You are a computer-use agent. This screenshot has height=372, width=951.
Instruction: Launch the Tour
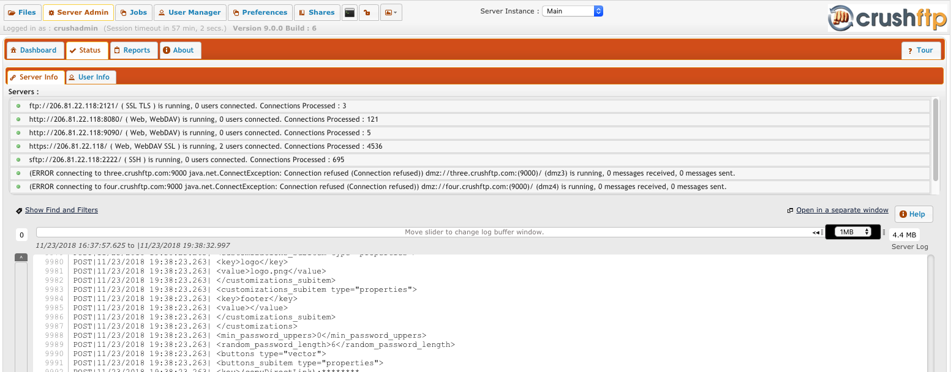tap(921, 50)
